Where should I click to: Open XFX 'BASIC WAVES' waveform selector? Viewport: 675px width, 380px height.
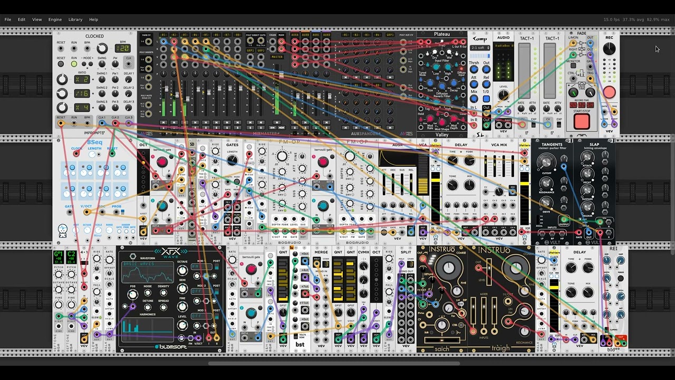pyautogui.click(x=148, y=264)
